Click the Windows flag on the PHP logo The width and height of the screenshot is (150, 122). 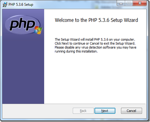point(38,30)
